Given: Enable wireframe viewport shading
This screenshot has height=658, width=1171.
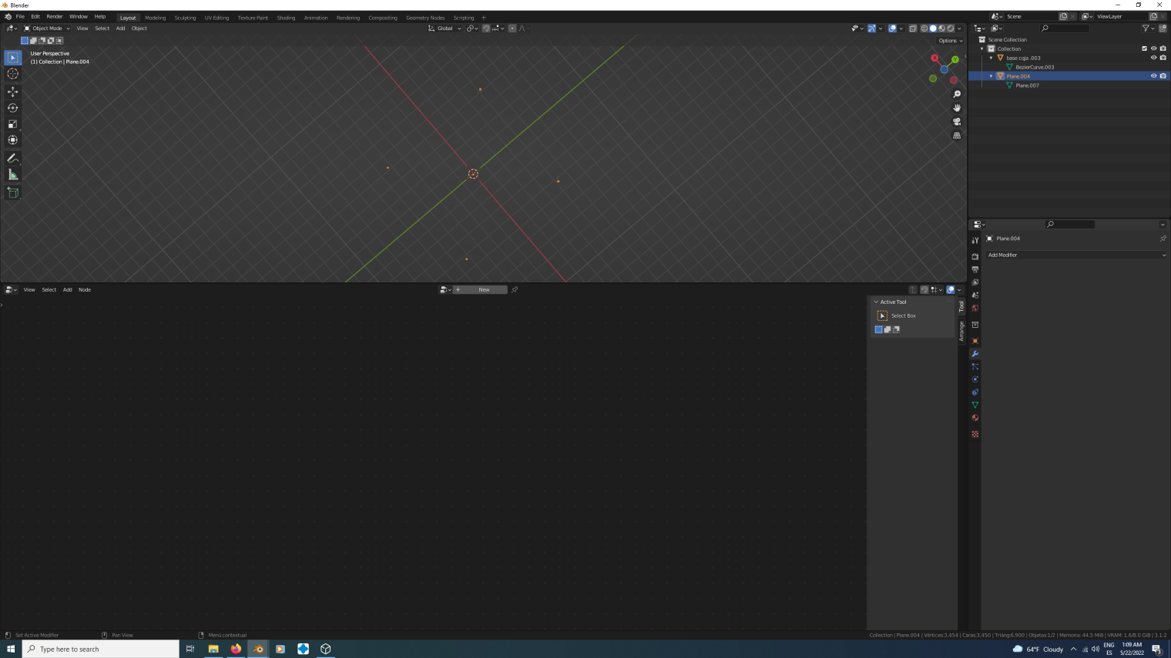Looking at the screenshot, I should point(924,28).
